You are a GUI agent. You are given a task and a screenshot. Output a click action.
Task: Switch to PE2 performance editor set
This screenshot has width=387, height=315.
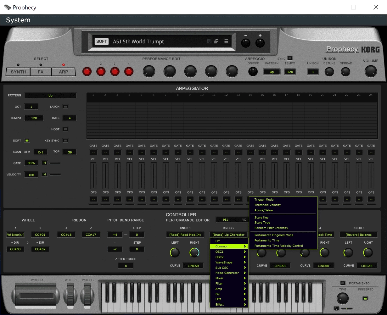[244, 220]
